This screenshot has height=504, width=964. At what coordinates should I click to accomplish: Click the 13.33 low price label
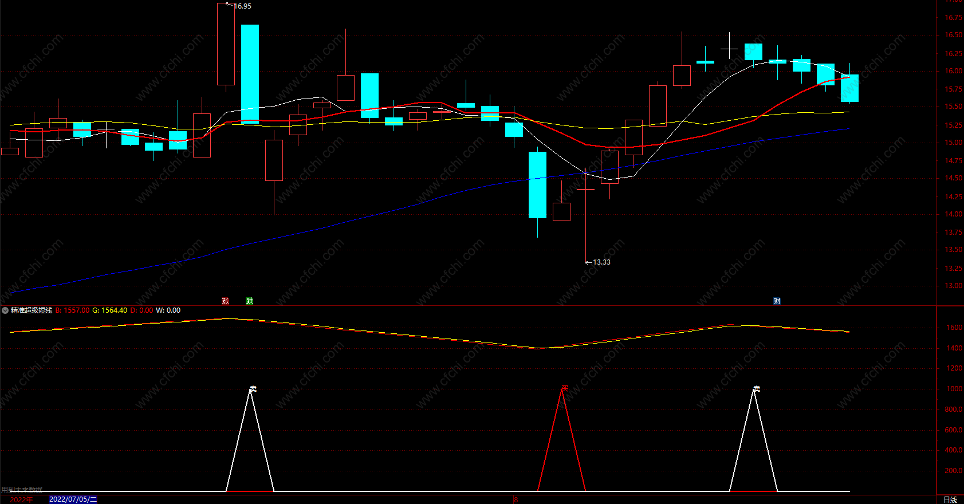pos(601,262)
